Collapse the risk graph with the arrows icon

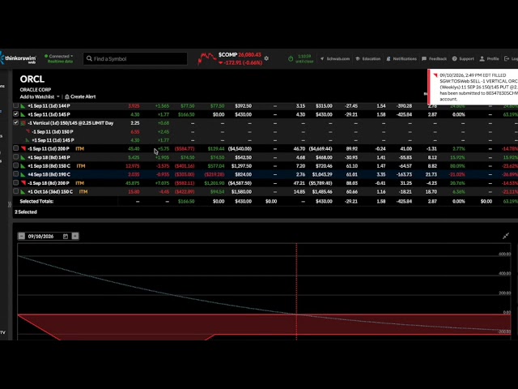(x=505, y=236)
